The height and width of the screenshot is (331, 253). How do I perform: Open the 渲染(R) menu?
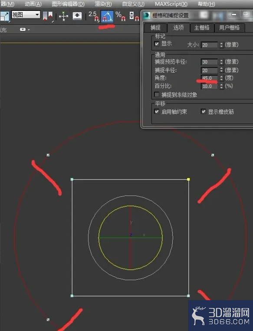[103, 4]
